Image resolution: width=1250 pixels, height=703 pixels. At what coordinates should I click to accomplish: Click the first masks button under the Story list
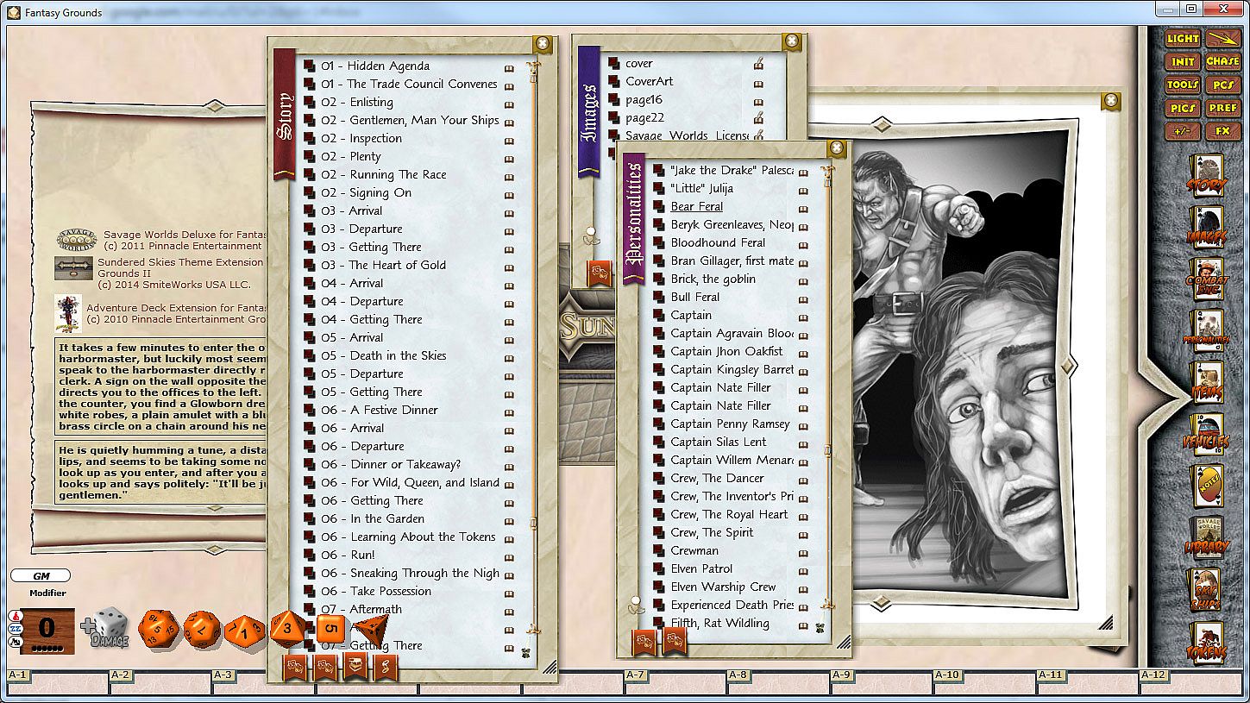point(295,667)
